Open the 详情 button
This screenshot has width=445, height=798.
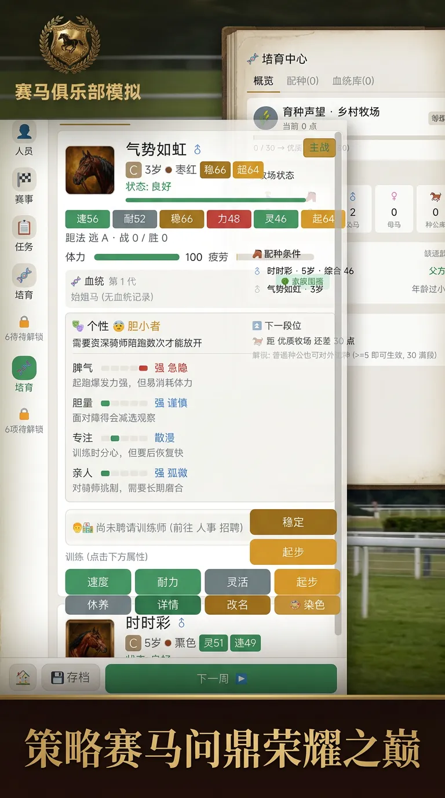pyautogui.click(x=167, y=605)
